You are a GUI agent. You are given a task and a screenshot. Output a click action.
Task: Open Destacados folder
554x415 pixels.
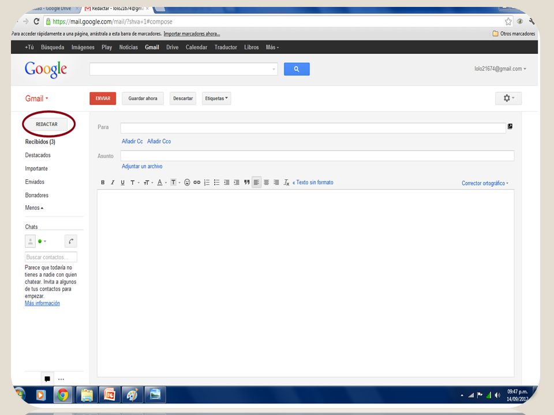(38, 155)
